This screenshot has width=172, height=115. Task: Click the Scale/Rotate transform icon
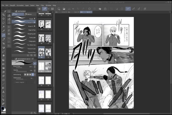point(105,9)
